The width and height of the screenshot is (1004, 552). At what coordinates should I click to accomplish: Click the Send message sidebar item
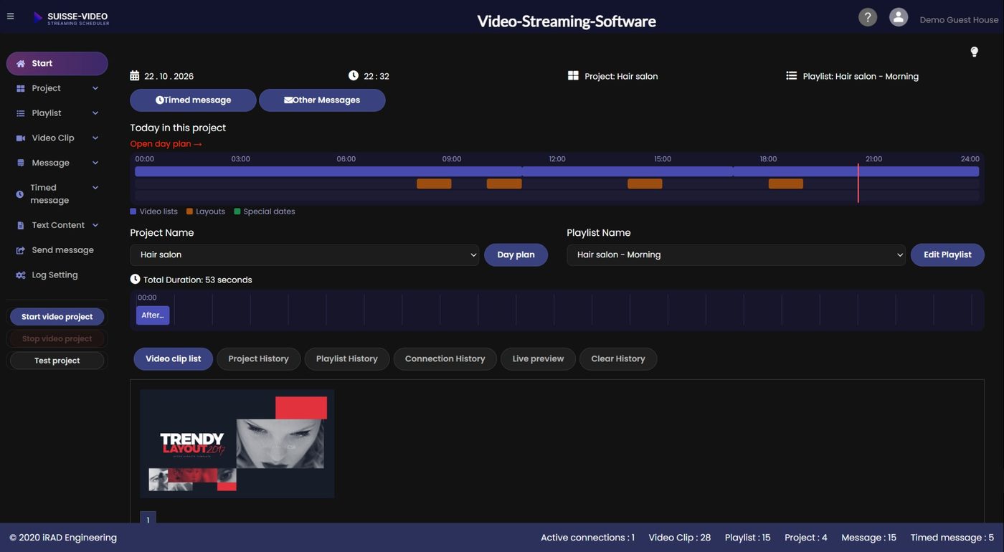[x=57, y=250]
